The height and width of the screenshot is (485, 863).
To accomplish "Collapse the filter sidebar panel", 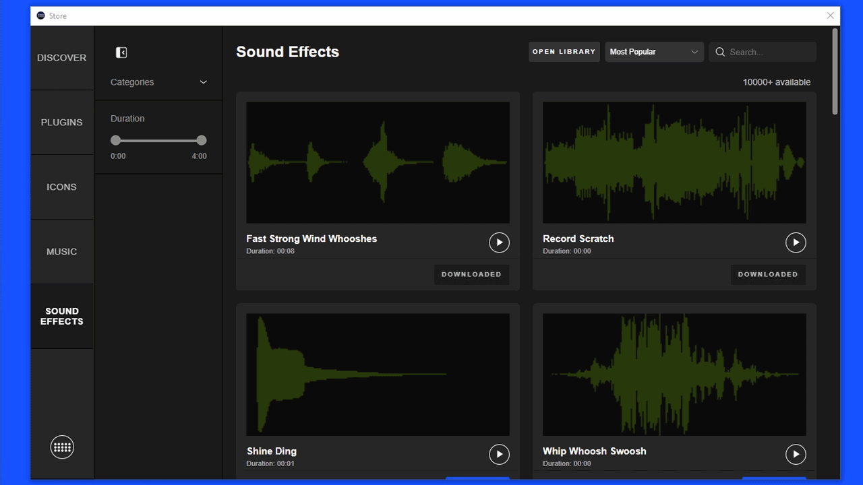I will coord(121,53).
